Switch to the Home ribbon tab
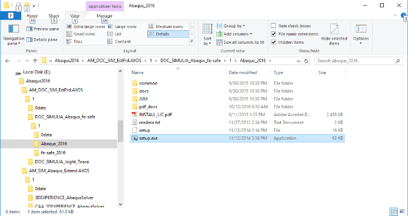Screen dimensions: 408x216 tap(32, 16)
